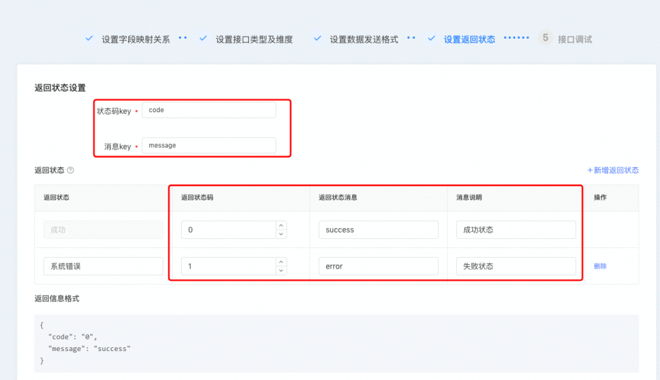Focus the 消息key input field
Image resolution: width=660 pixels, height=380 pixels.
coord(208,146)
